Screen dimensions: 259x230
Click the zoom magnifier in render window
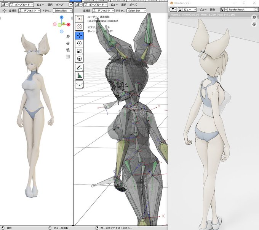(254, 17)
